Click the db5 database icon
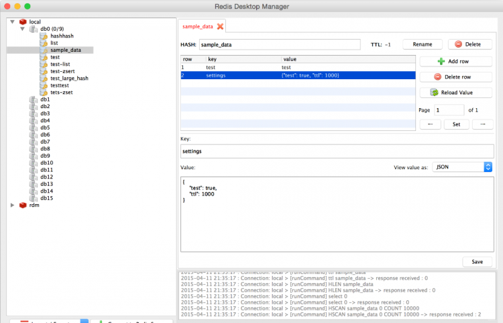The width and height of the screenshot is (503, 323). [x=34, y=128]
